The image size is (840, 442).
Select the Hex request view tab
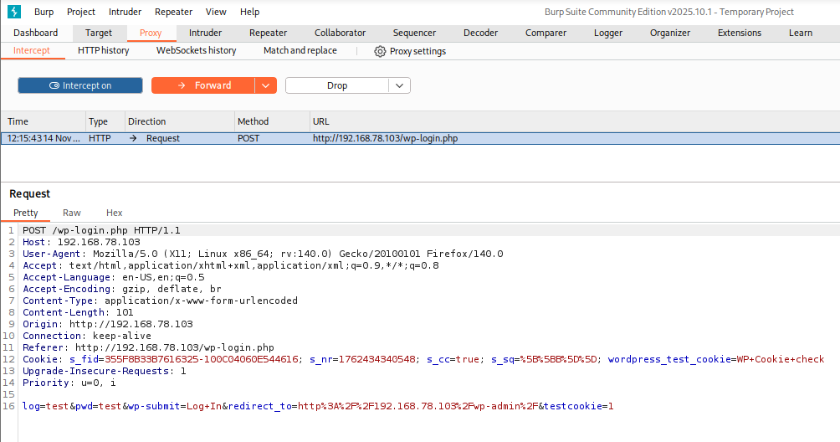(114, 213)
